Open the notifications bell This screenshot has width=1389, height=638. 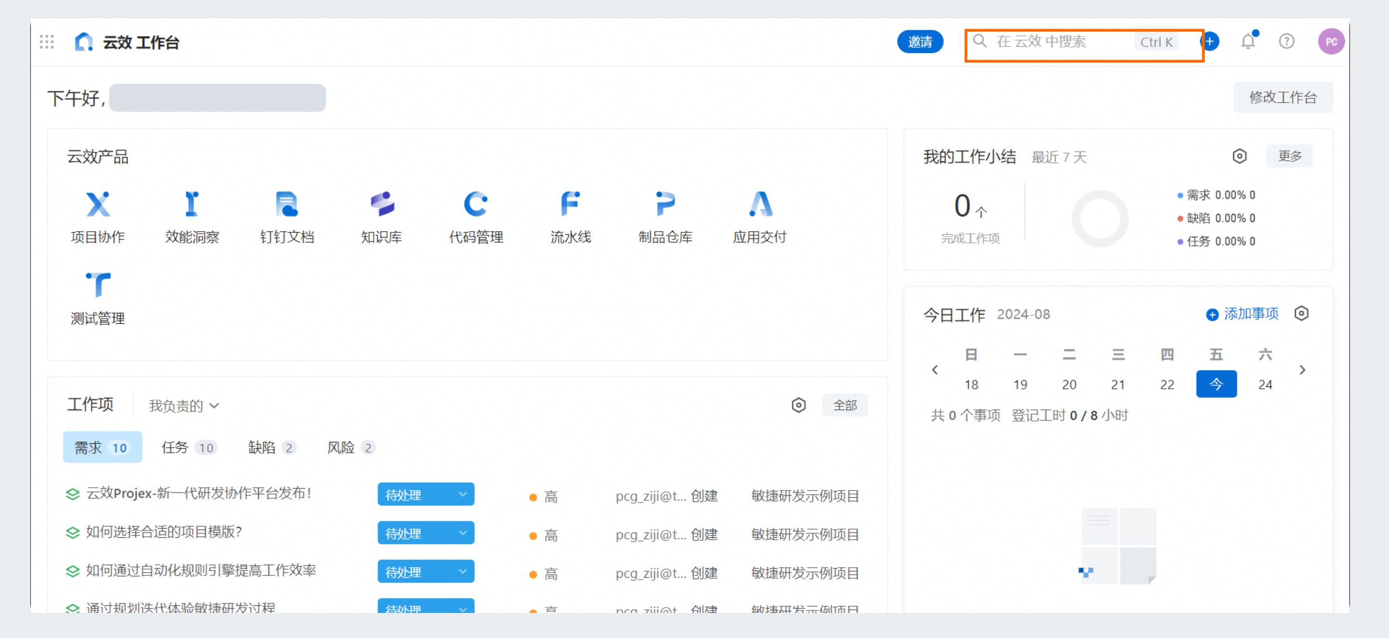pos(1248,41)
